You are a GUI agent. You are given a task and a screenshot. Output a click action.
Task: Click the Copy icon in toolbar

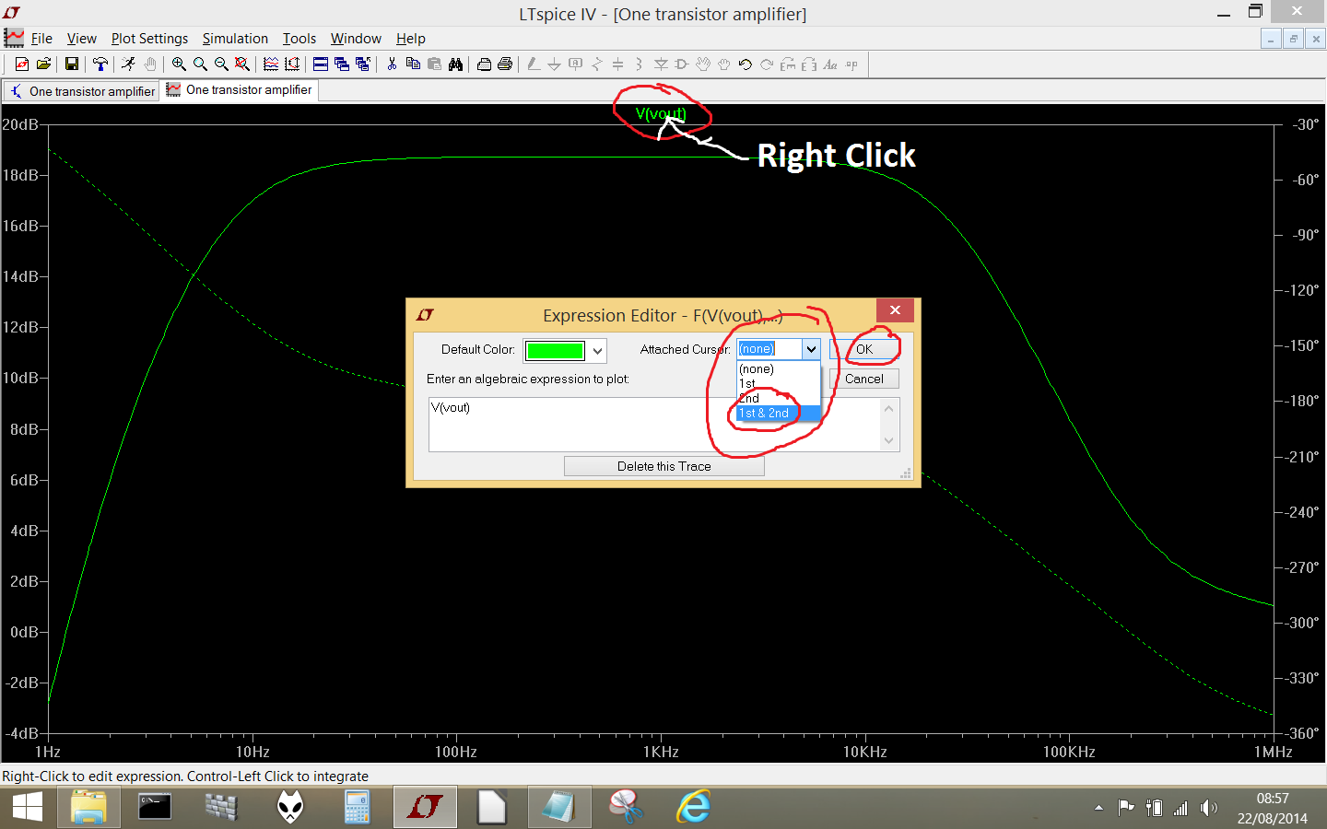point(413,64)
